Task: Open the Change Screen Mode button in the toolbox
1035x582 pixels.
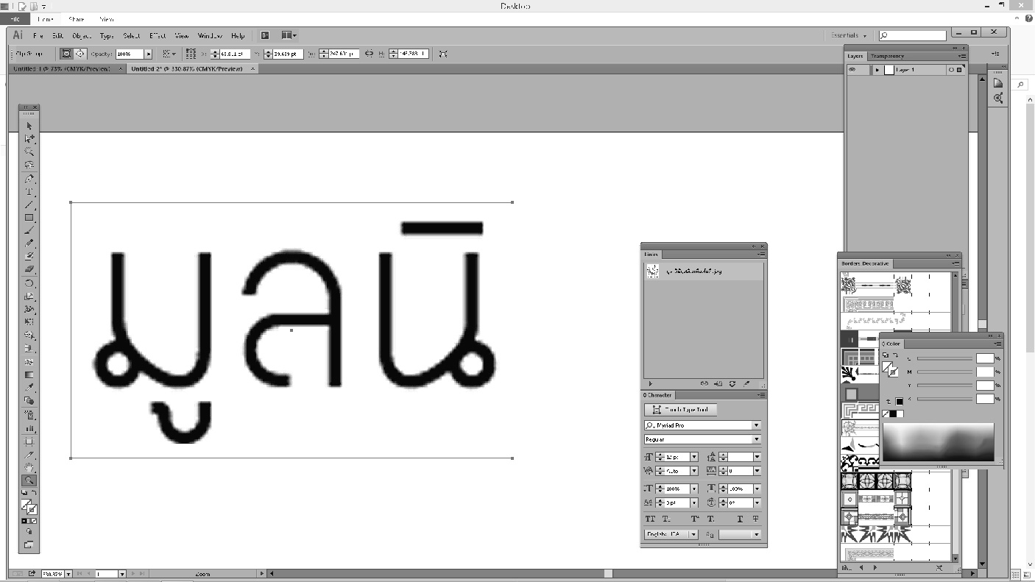Action: (x=29, y=544)
